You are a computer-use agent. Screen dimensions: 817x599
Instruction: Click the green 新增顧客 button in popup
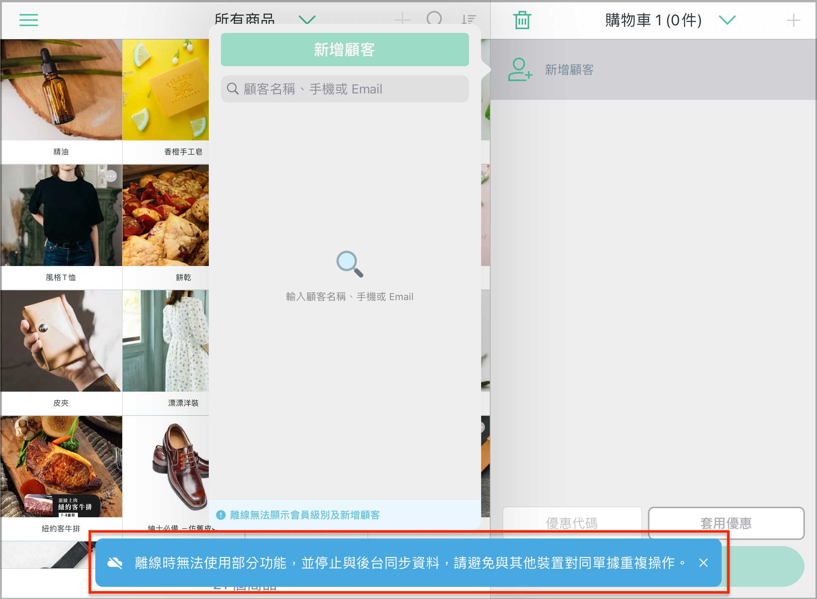tap(345, 50)
